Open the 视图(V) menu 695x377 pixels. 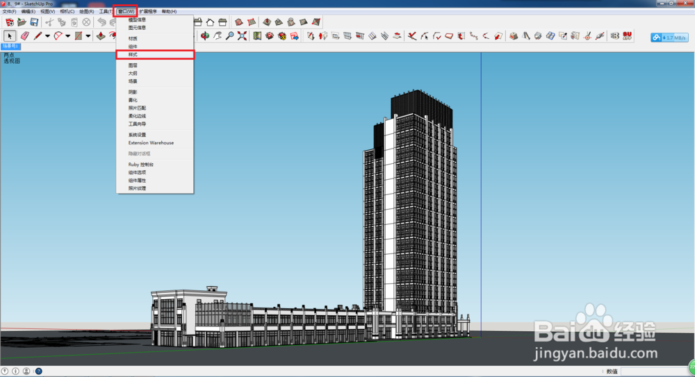[x=47, y=12]
